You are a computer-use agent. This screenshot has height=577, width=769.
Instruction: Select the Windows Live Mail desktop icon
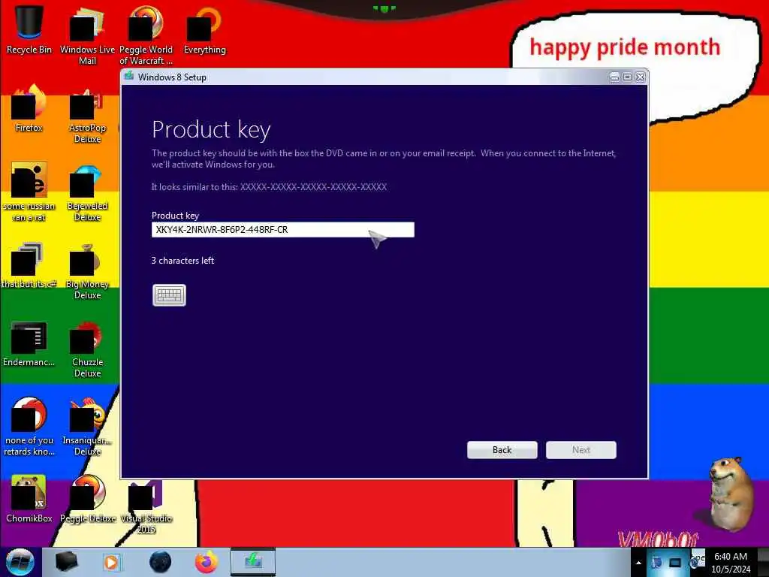87,36
